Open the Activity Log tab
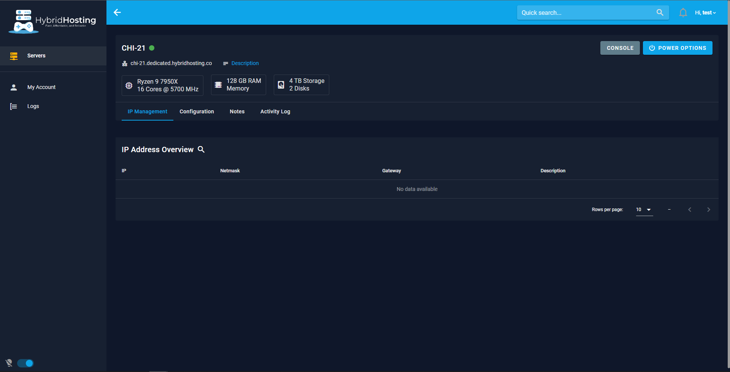 coord(275,111)
